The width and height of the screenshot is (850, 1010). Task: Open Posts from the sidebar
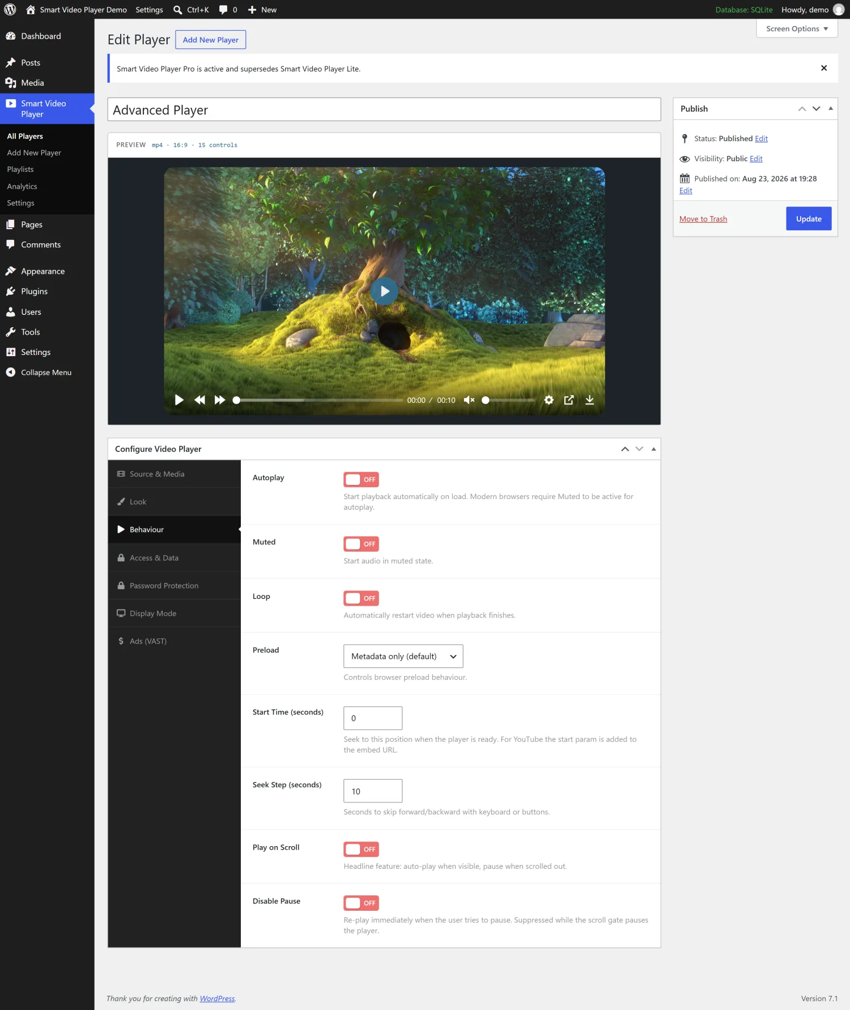coord(31,62)
